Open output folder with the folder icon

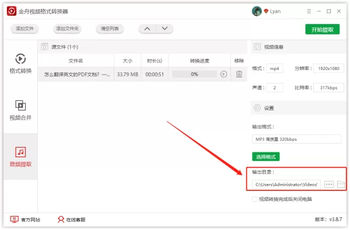tap(341, 184)
